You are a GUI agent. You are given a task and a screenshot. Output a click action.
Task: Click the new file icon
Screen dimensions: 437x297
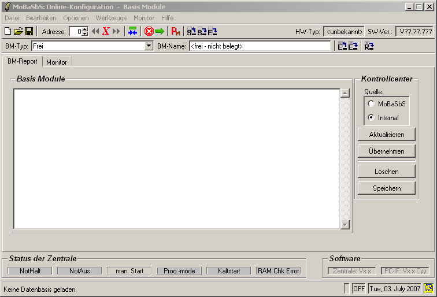point(8,31)
